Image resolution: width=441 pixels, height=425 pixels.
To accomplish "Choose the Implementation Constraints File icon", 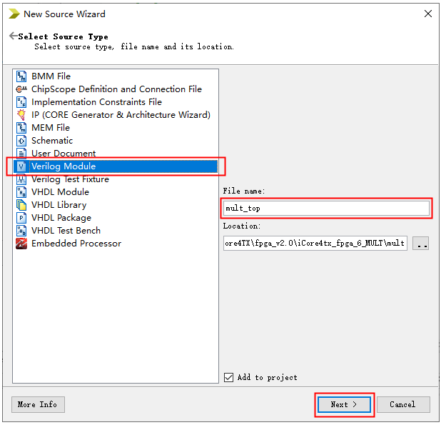I will [21, 102].
